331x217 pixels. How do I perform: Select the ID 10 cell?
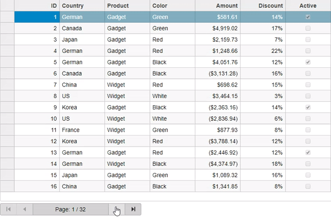pyautogui.click(x=37, y=118)
